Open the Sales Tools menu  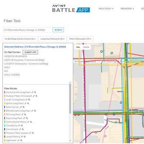[x=106, y=9]
